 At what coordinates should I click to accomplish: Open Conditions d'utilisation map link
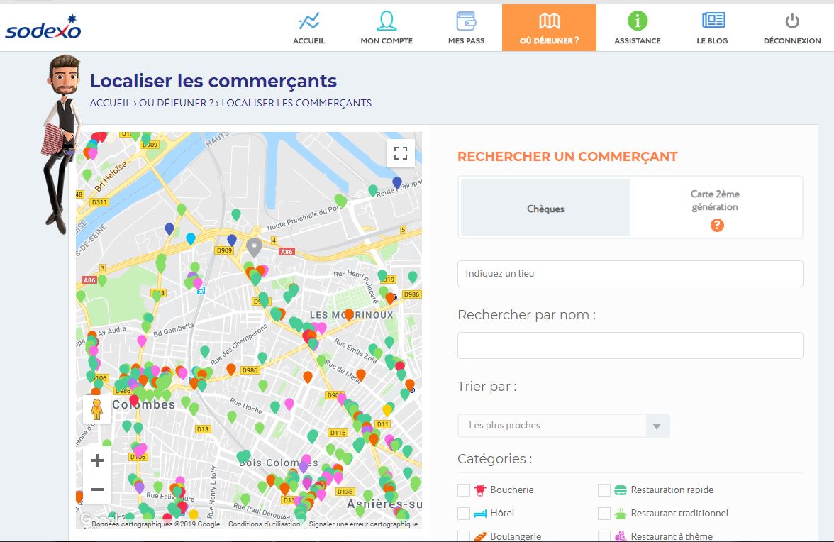264,524
